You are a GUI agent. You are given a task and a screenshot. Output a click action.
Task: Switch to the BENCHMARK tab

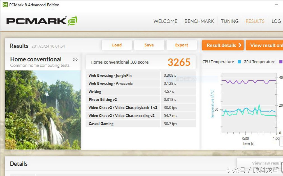click(199, 21)
